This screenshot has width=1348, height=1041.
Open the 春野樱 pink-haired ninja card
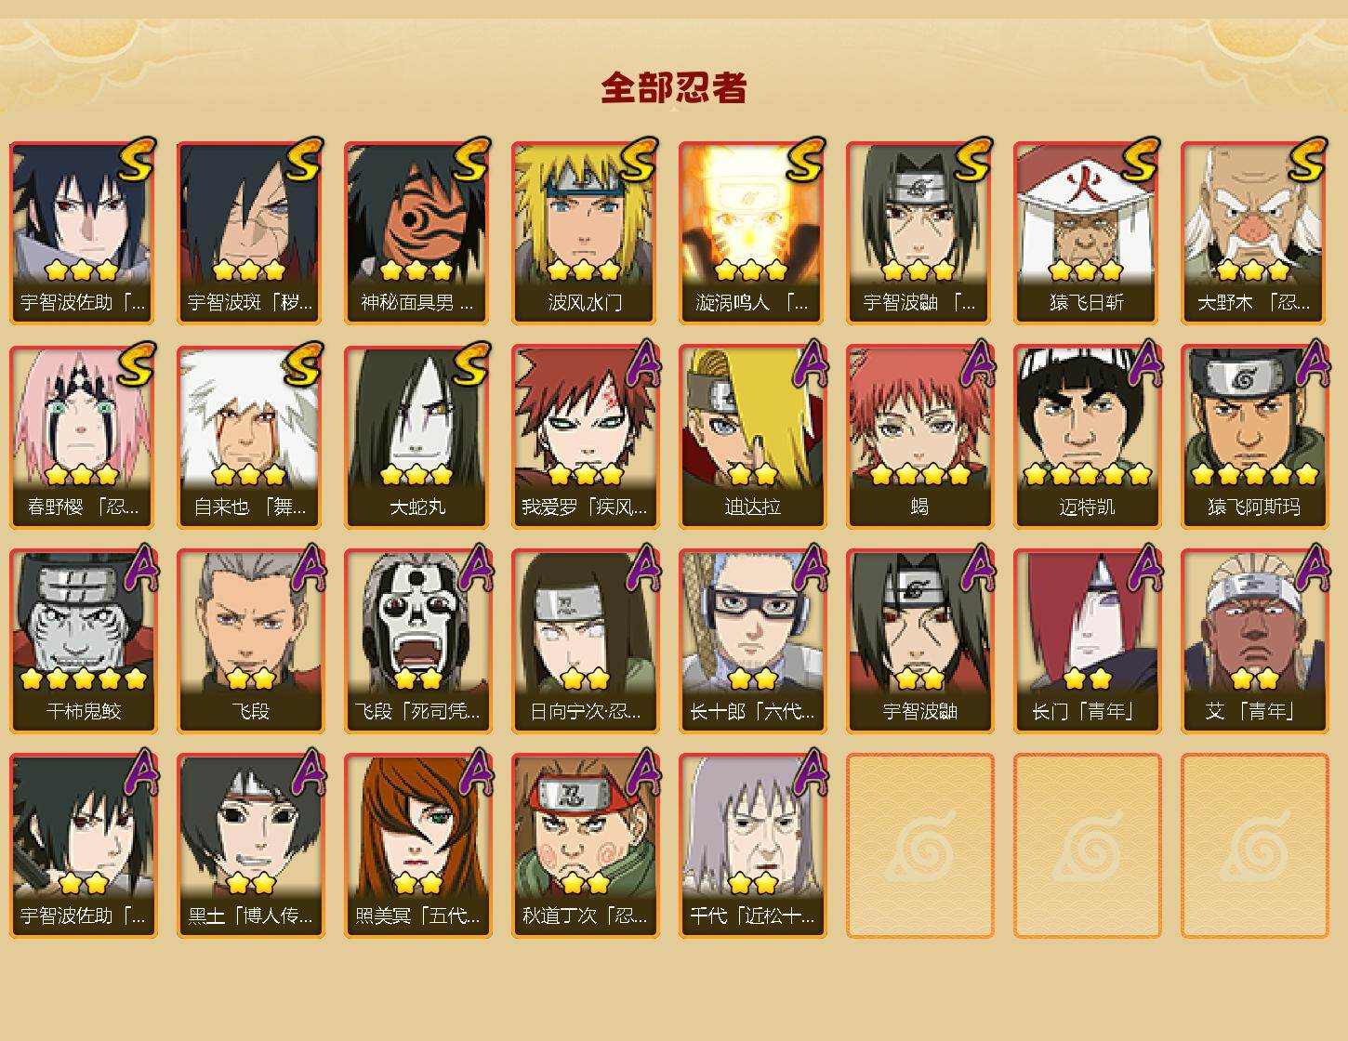(83, 437)
